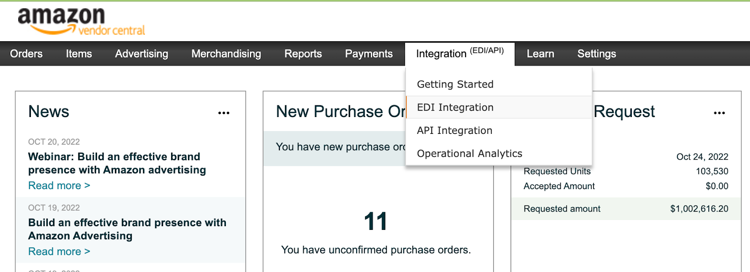The height and width of the screenshot is (272, 750).
Task: Open the Payments menu
Action: (x=369, y=54)
